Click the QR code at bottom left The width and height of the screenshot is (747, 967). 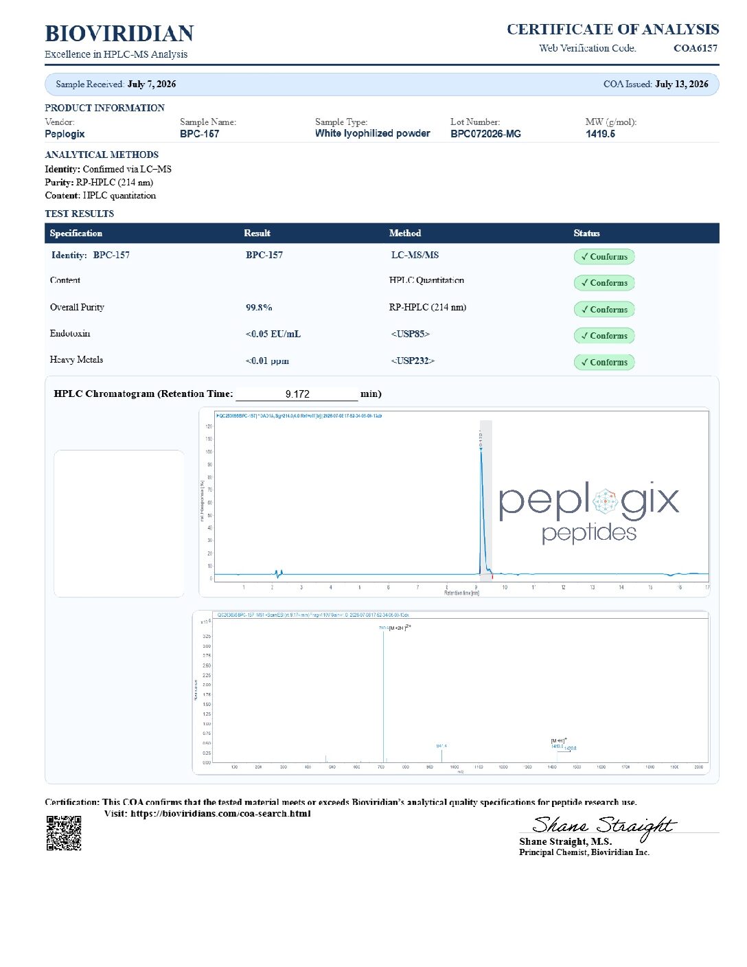(x=64, y=833)
